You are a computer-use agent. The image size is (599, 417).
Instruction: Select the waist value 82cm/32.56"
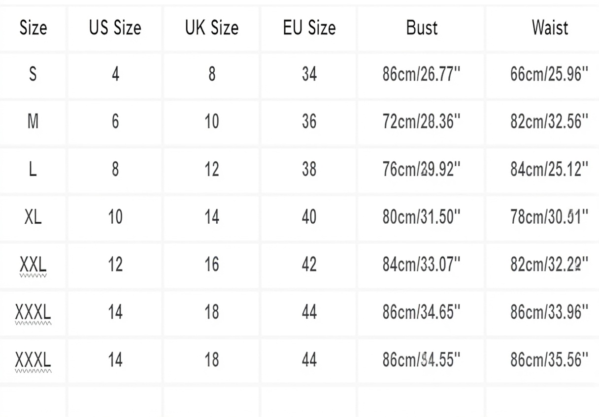[549, 121]
